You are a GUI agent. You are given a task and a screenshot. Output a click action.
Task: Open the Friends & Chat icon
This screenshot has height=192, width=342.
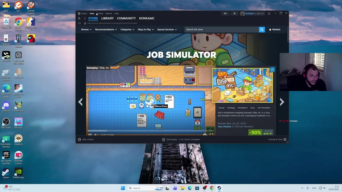click(285, 139)
